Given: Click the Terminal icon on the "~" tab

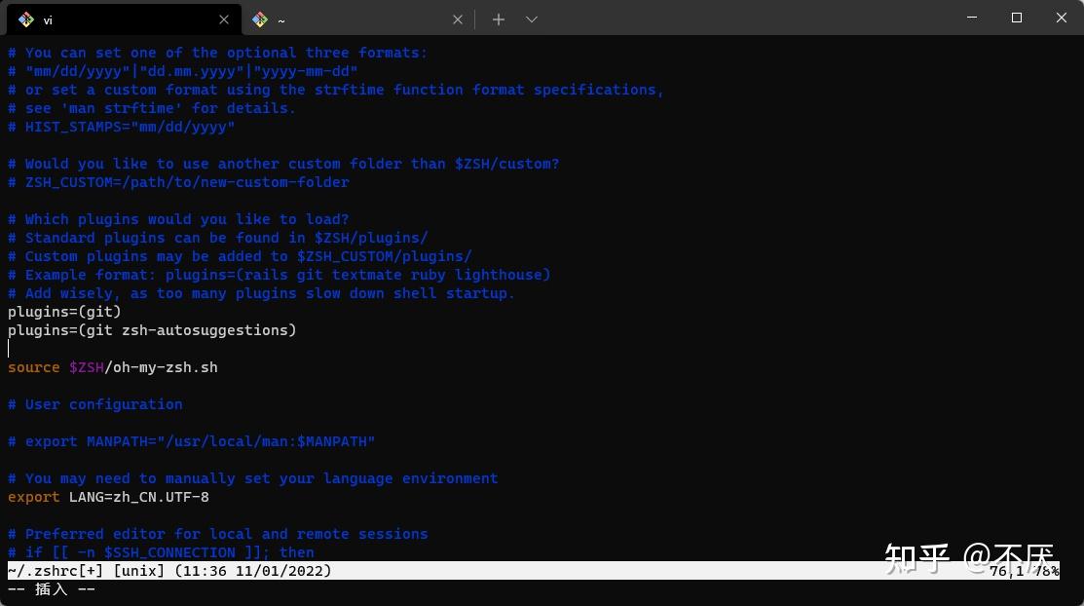Looking at the screenshot, I should (260, 19).
